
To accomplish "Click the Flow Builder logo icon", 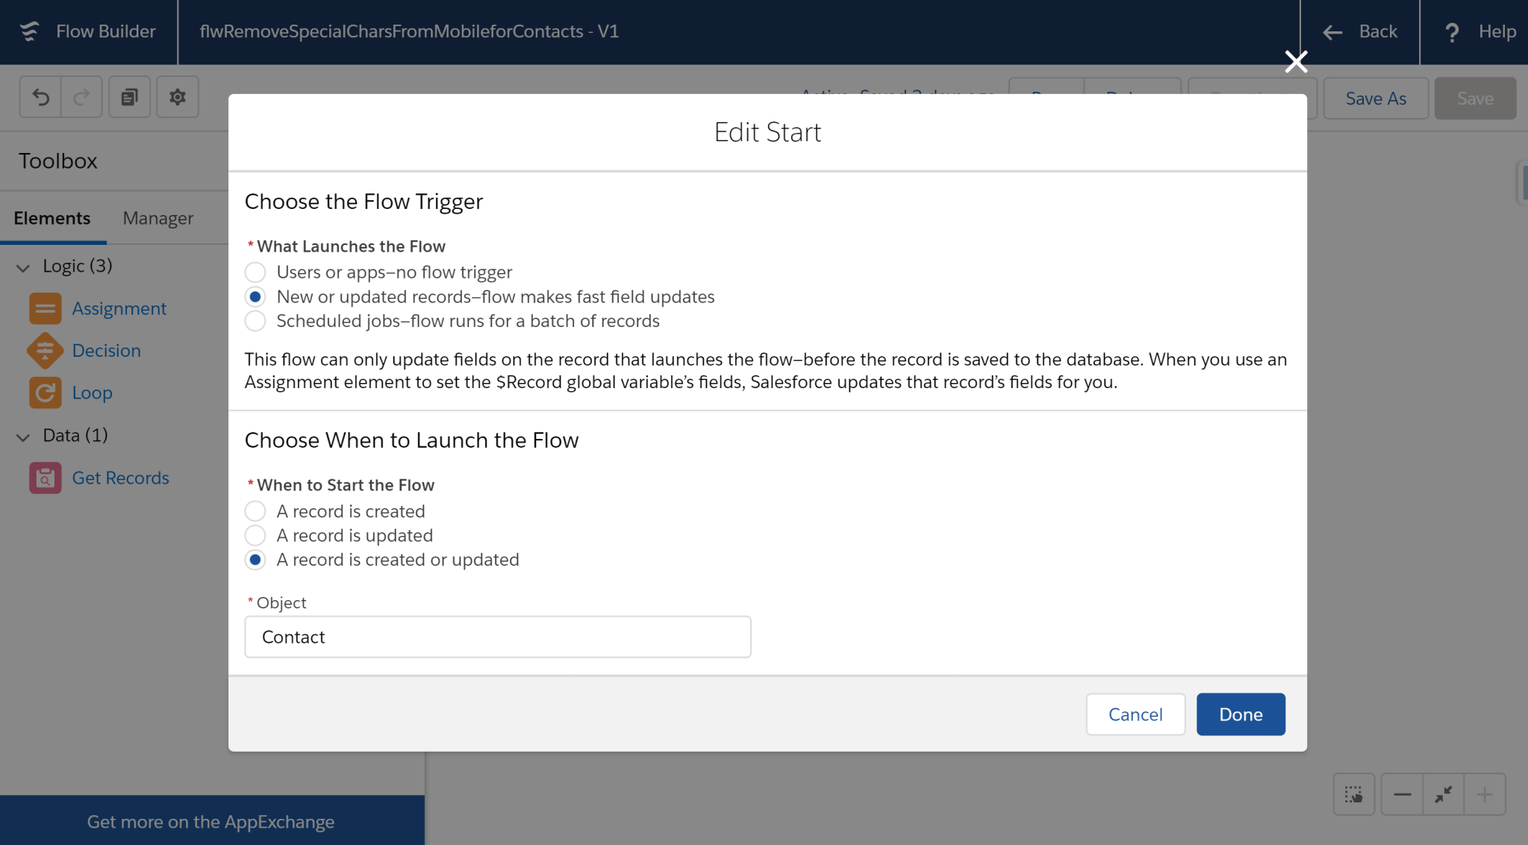I will pyautogui.click(x=29, y=31).
